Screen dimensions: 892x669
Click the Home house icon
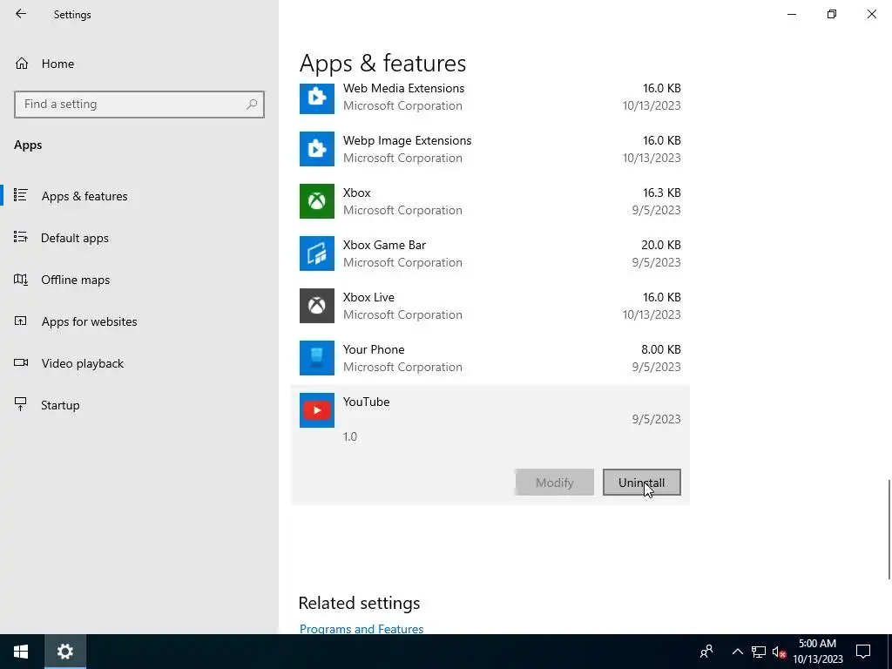(x=22, y=63)
